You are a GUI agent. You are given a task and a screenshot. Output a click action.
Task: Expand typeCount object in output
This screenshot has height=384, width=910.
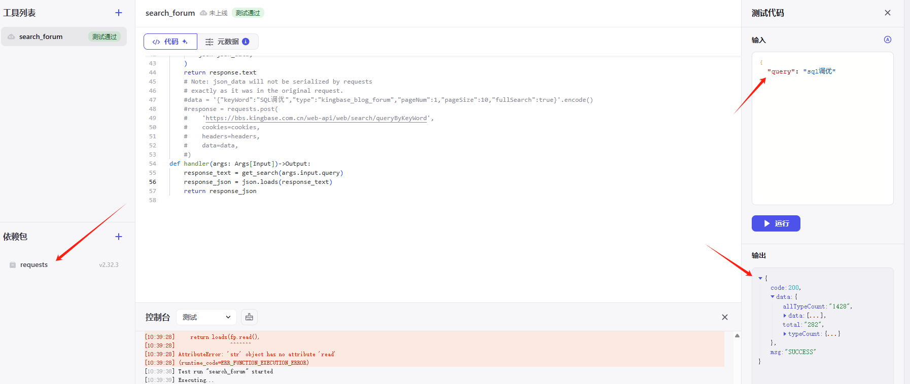pos(785,334)
